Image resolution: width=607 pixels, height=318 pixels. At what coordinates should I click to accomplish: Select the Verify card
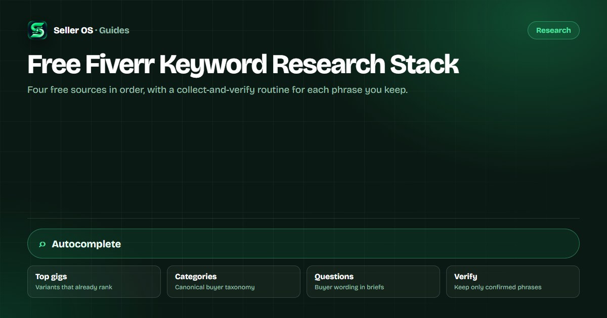pos(513,282)
